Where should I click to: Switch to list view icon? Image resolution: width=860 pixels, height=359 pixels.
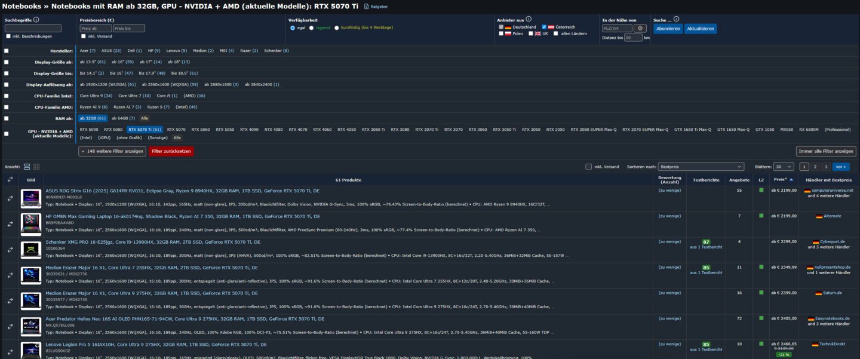point(27,167)
